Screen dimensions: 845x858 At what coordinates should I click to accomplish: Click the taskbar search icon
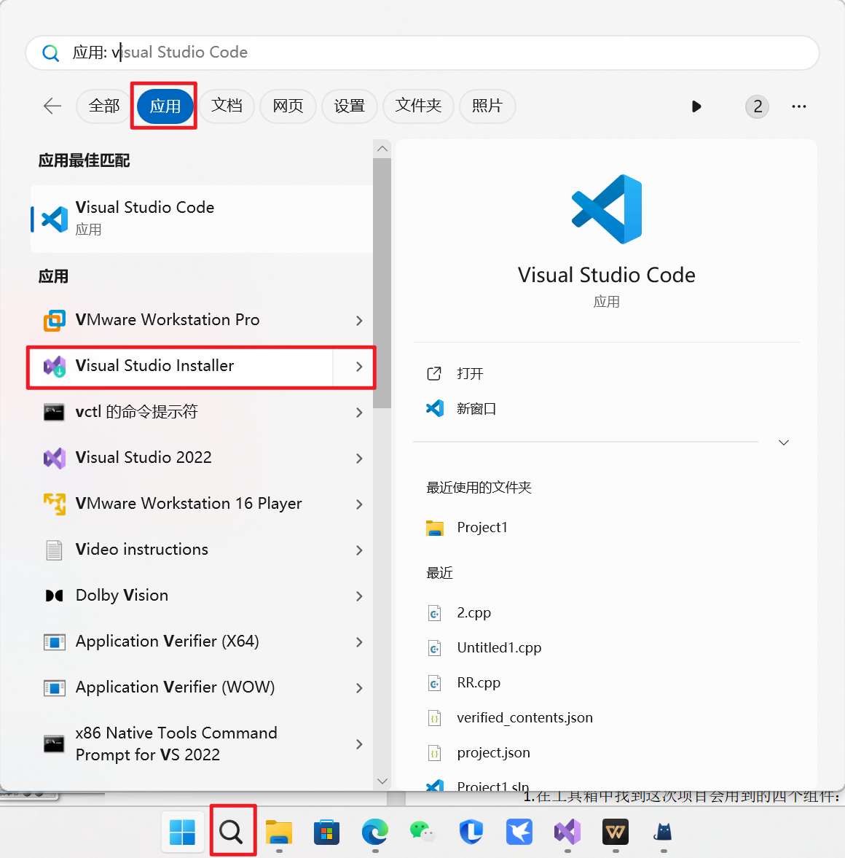click(232, 832)
